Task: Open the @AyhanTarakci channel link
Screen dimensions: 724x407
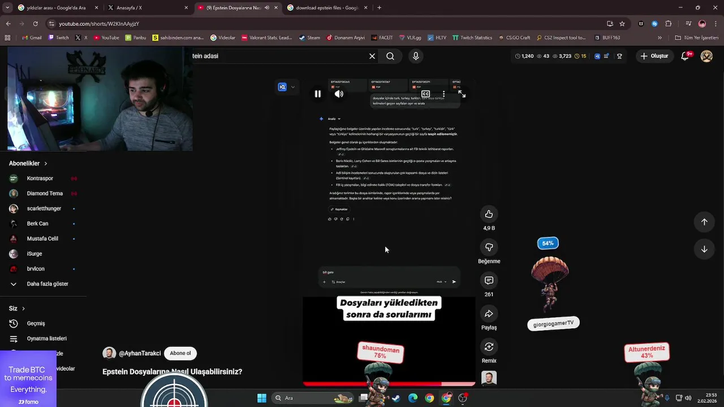Action: click(x=140, y=353)
